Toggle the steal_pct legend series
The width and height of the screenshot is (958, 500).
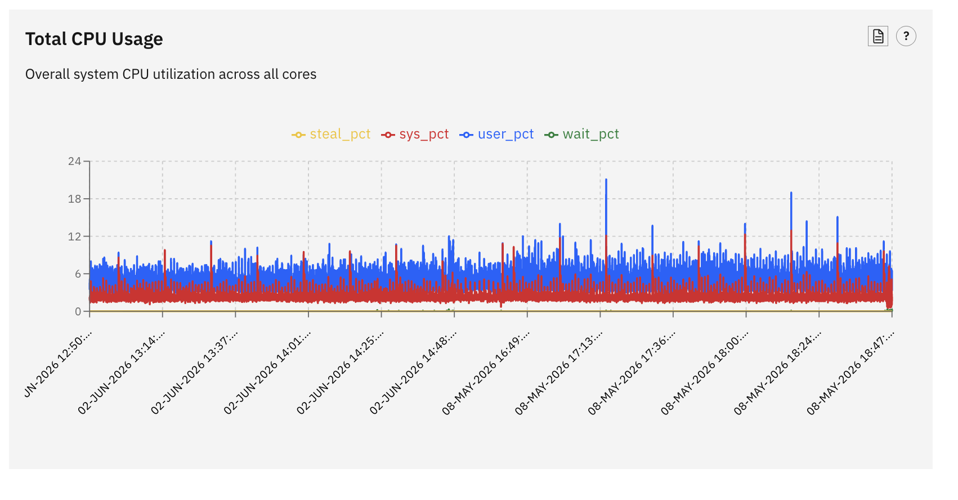pyautogui.click(x=331, y=134)
